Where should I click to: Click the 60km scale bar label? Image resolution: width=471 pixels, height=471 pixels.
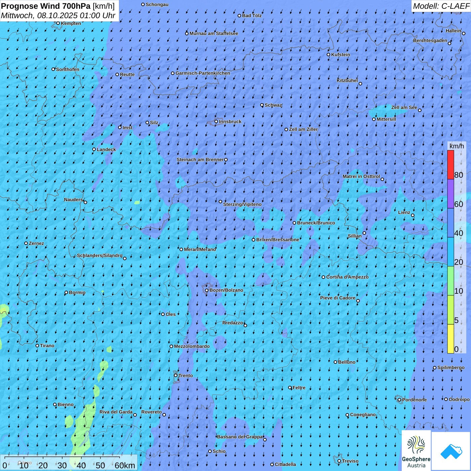click(x=125, y=465)
